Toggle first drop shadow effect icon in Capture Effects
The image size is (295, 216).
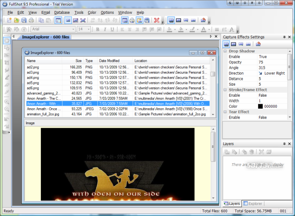(226, 44)
